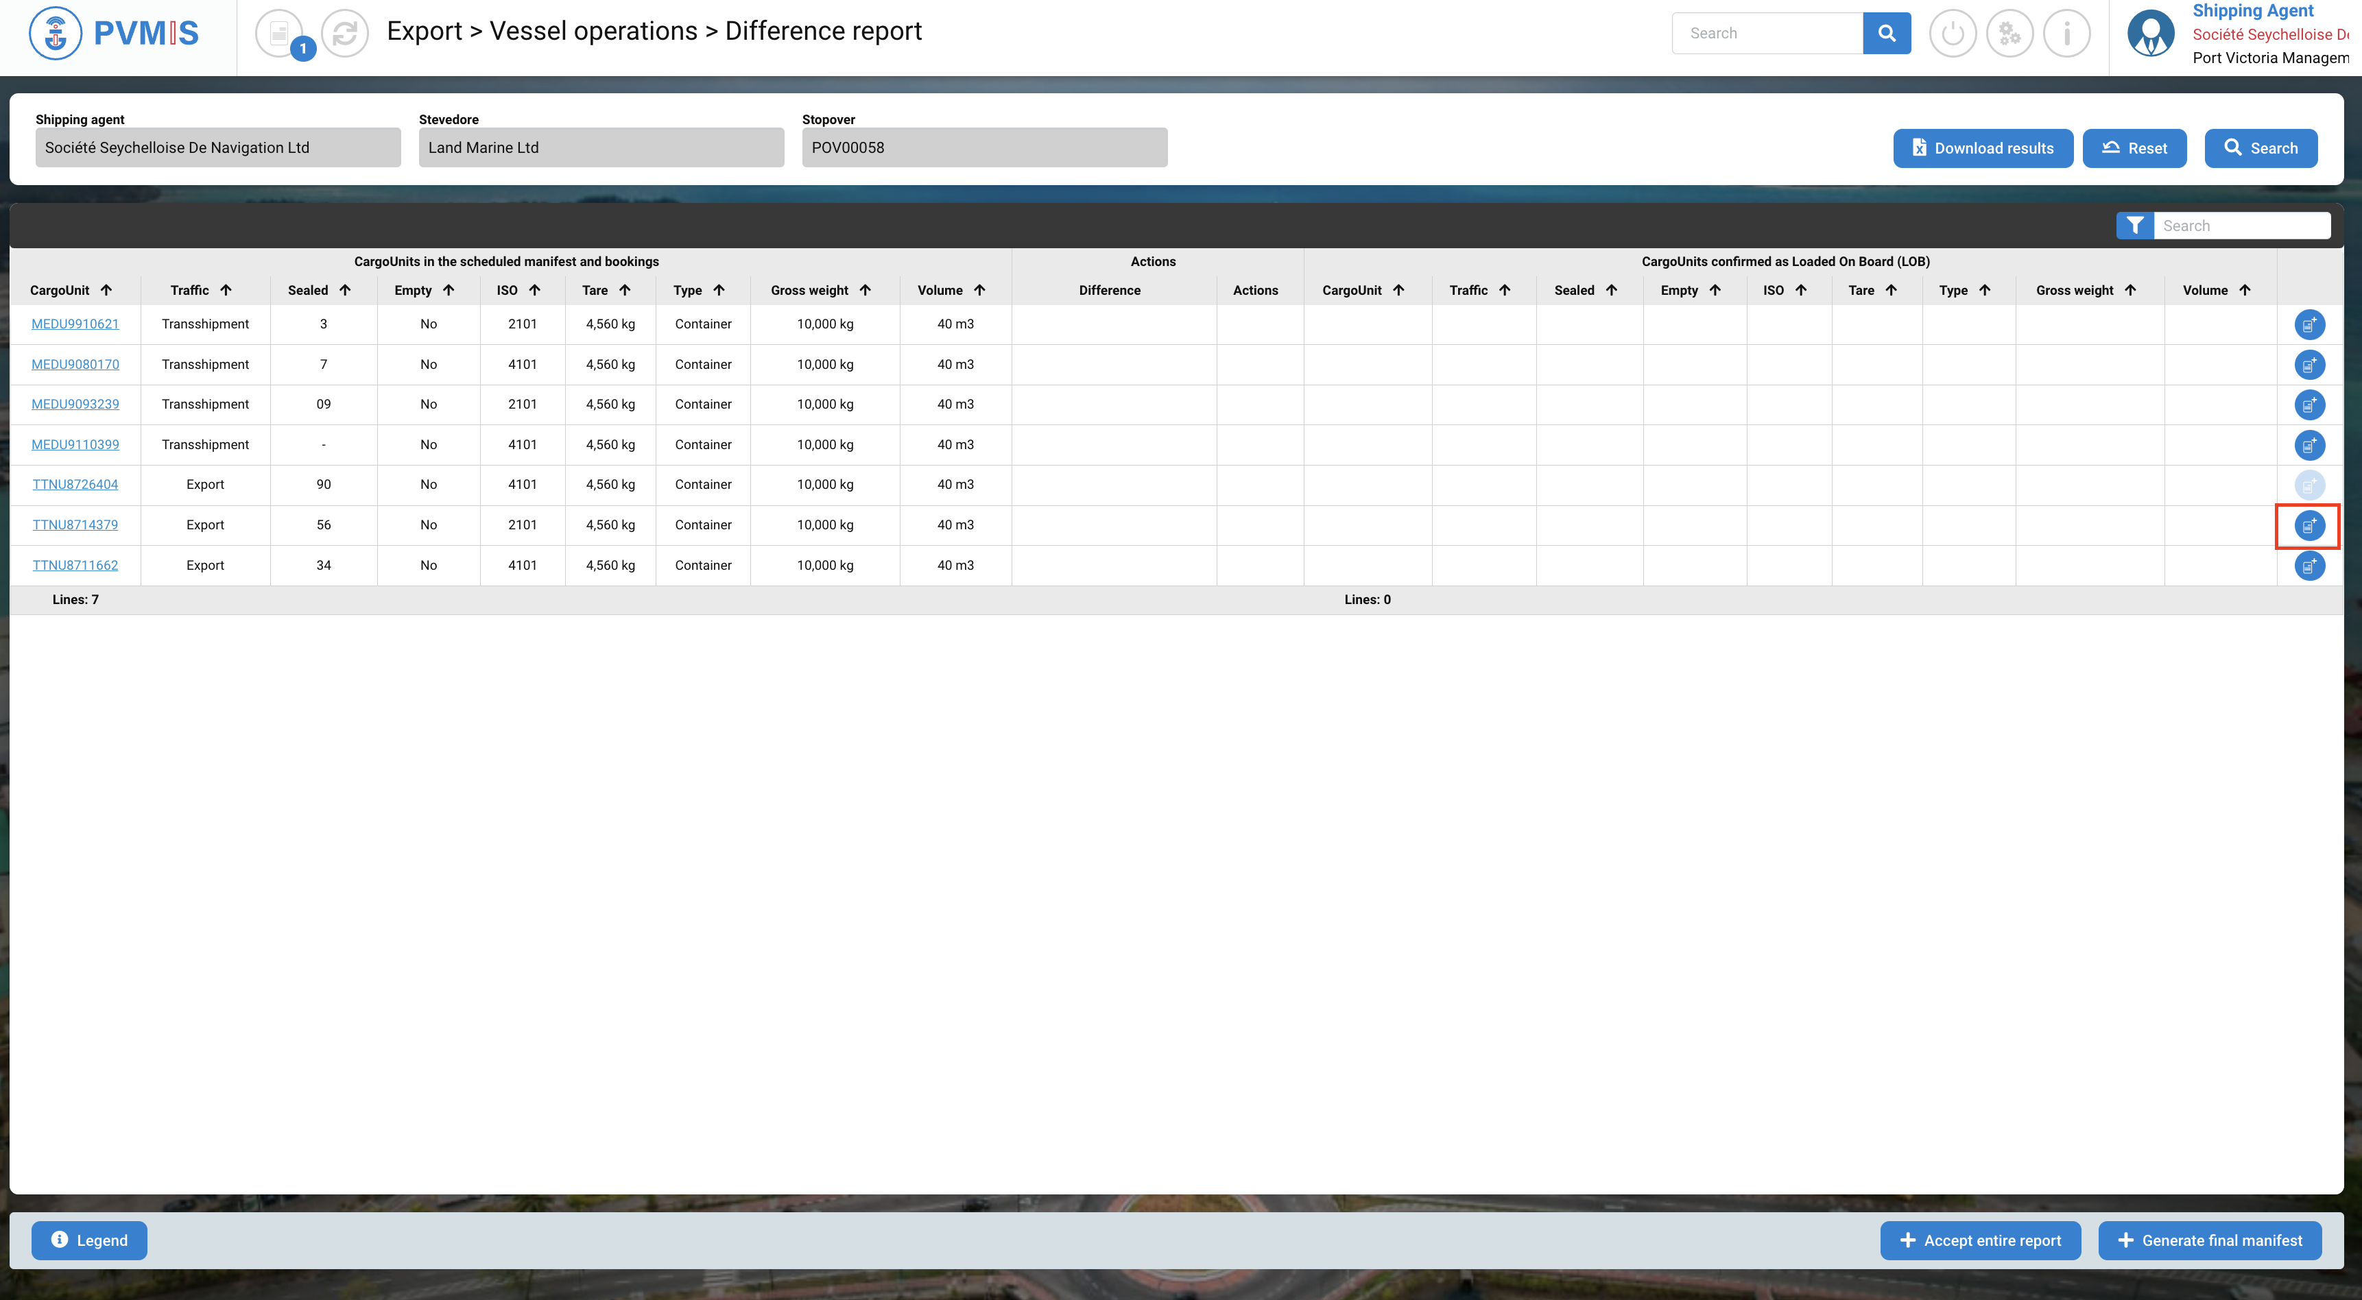
Task: Click the Generate final manifest button
Action: [2209, 1240]
